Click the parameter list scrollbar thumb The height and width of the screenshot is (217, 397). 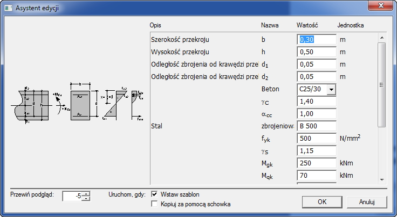(381, 83)
